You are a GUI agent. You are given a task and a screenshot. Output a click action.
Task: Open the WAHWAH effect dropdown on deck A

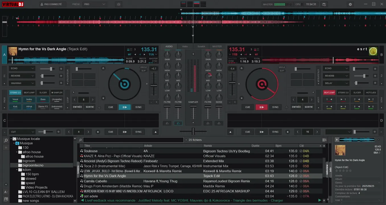(x=22, y=83)
